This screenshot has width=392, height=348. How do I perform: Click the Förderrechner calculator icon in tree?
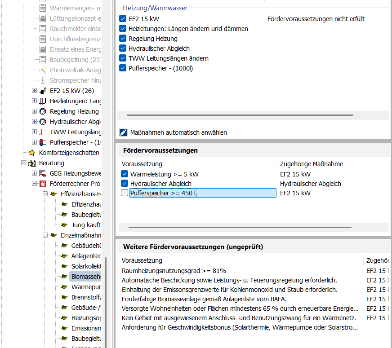(43, 184)
